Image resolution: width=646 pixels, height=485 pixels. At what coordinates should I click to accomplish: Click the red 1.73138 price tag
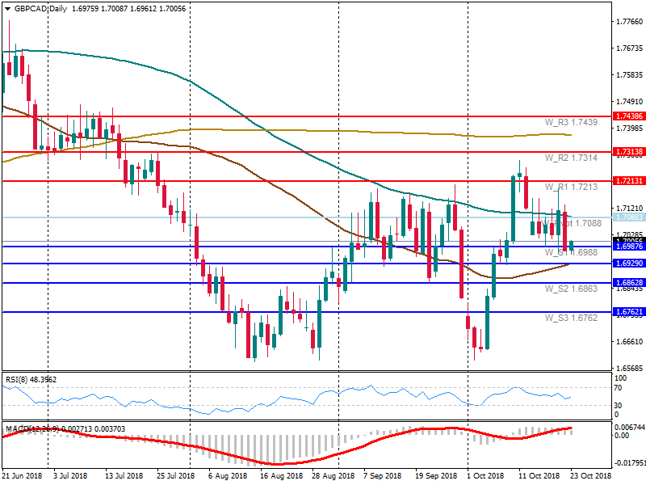(x=628, y=152)
